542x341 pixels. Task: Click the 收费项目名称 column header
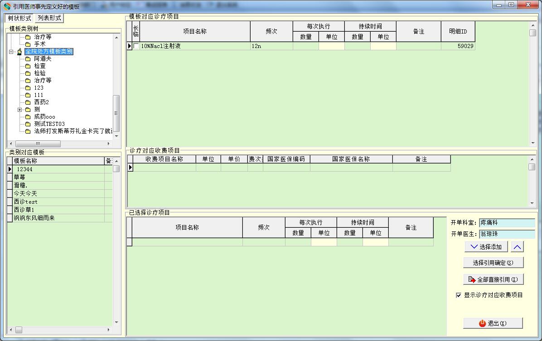pyautogui.click(x=165, y=159)
